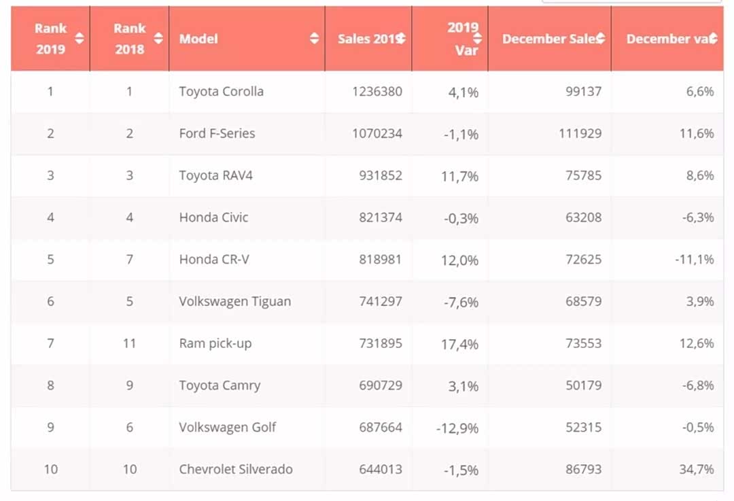Click the Toyota Corolla model cell

click(x=221, y=92)
